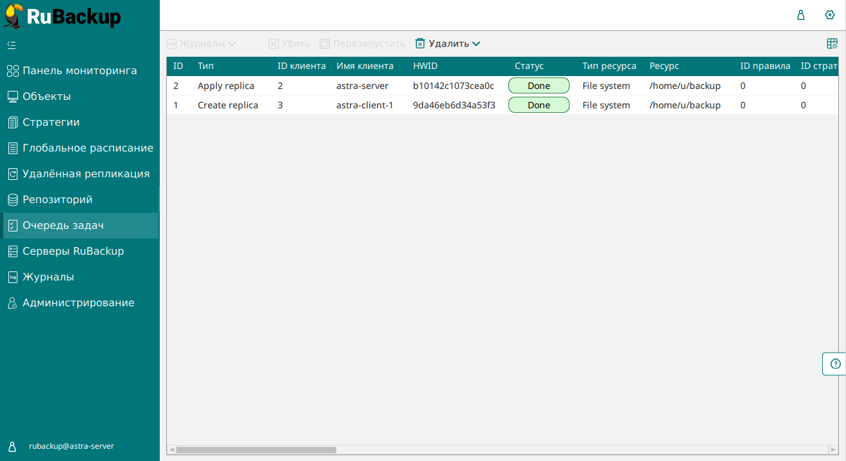The width and height of the screenshot is (846, 461).
Task: Open user profile icon in top bar
Action: click(x=801, y=15)
